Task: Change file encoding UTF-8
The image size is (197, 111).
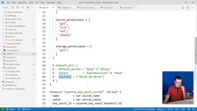Action: point(170,109)
